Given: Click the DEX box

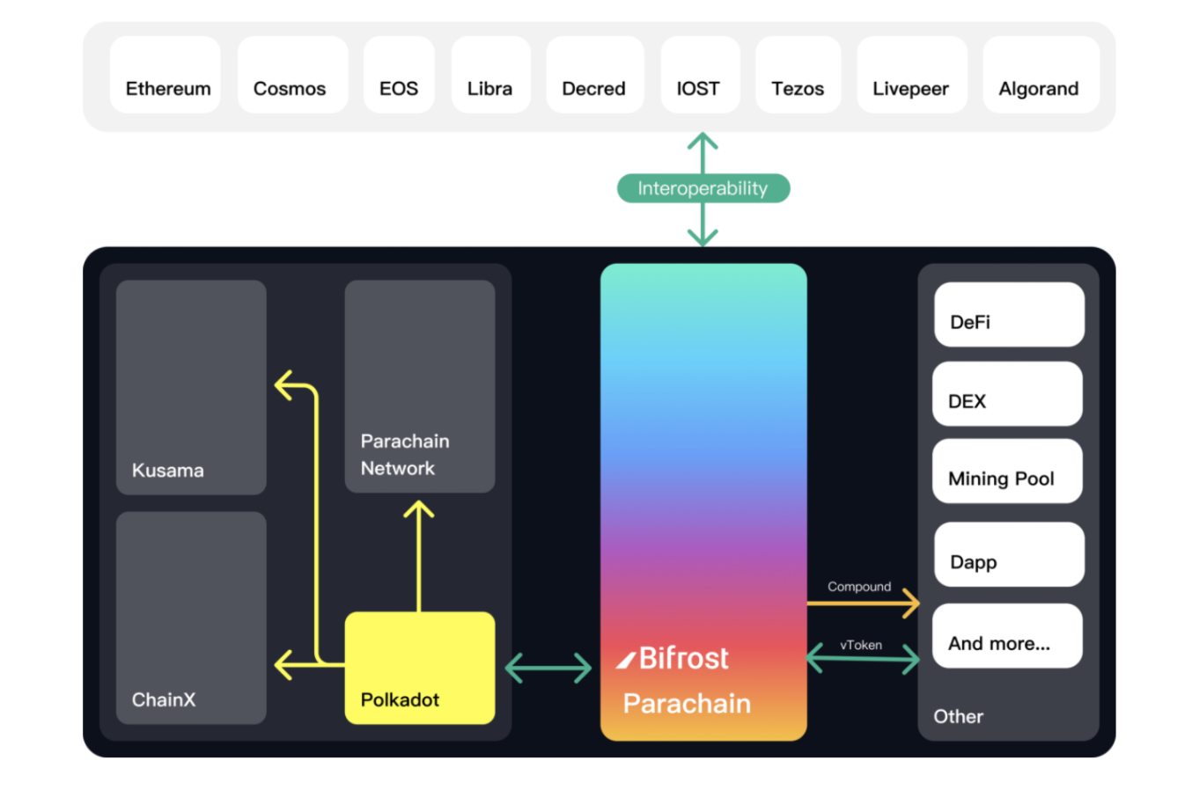Looking at the screenshot, I should [x=1007, y=393].
